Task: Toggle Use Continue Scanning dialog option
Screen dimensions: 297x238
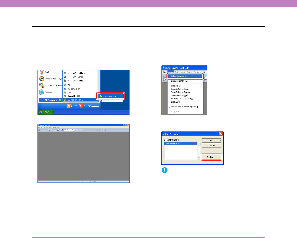Action: coord(185,107)
